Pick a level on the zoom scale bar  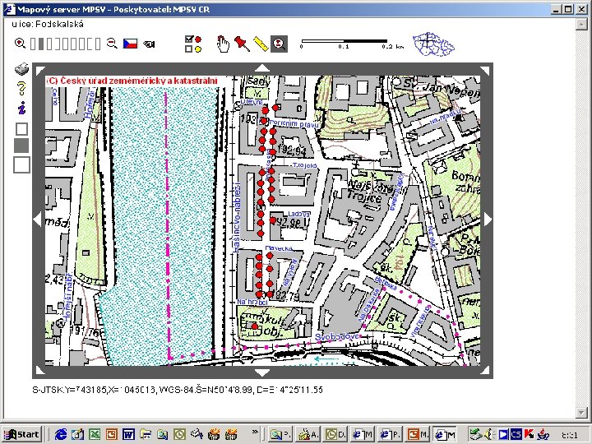66,44
